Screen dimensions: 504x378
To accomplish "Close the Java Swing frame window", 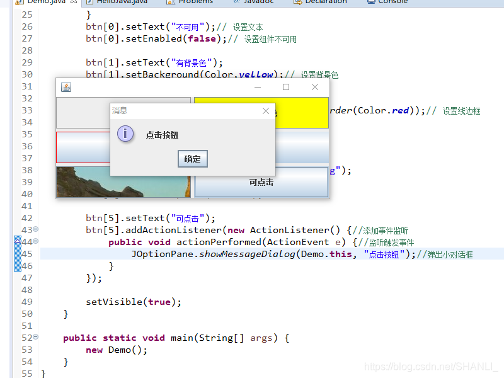I will (315, 87).
